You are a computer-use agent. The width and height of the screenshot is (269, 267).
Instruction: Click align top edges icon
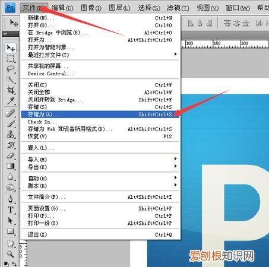190,23
